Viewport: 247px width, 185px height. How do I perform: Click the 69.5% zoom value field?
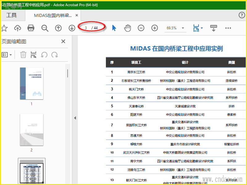pos(172,28)
